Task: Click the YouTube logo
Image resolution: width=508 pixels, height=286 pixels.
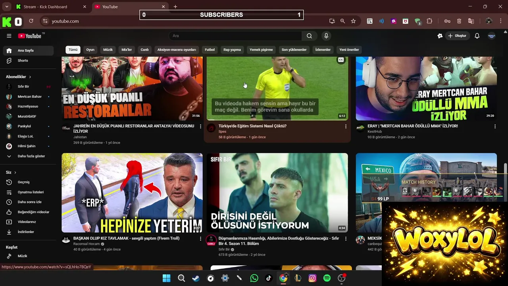Action: 29,36
